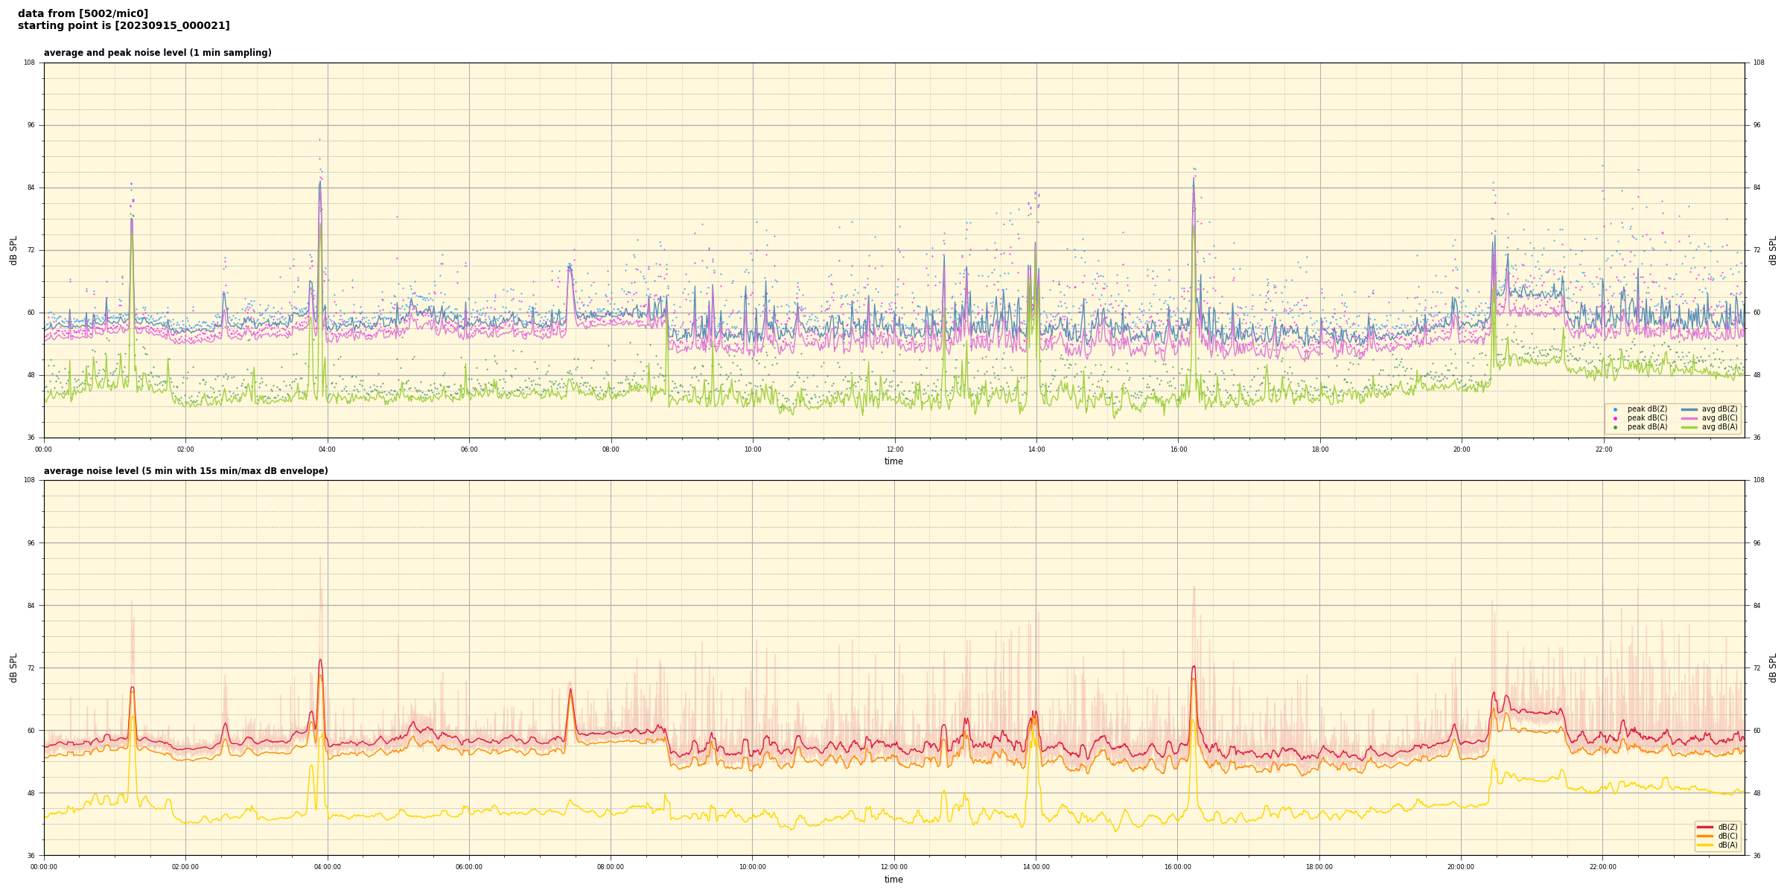1787x893 pixels.
Task: Click red dB(Z) swatch in bottom legend
Action: pos(1705,827)
